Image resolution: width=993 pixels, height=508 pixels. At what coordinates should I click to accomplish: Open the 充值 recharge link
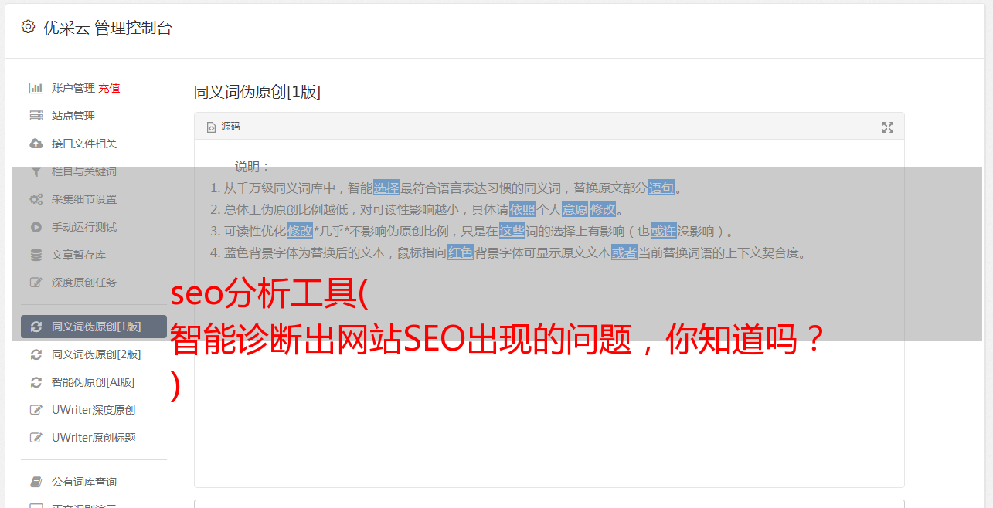pyautogui.click(x=109, y=88)
